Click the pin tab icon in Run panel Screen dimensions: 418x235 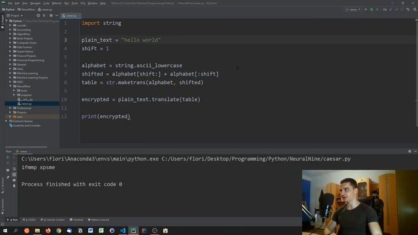[8, 178]
